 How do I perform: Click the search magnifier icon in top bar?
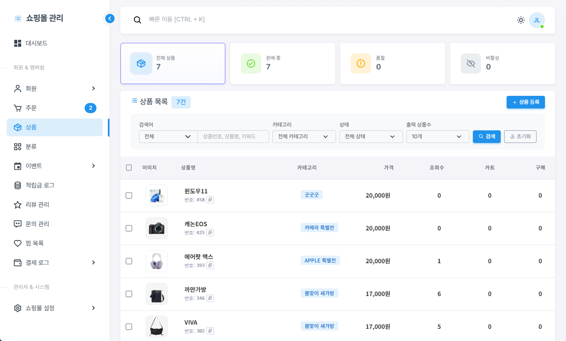137,20
